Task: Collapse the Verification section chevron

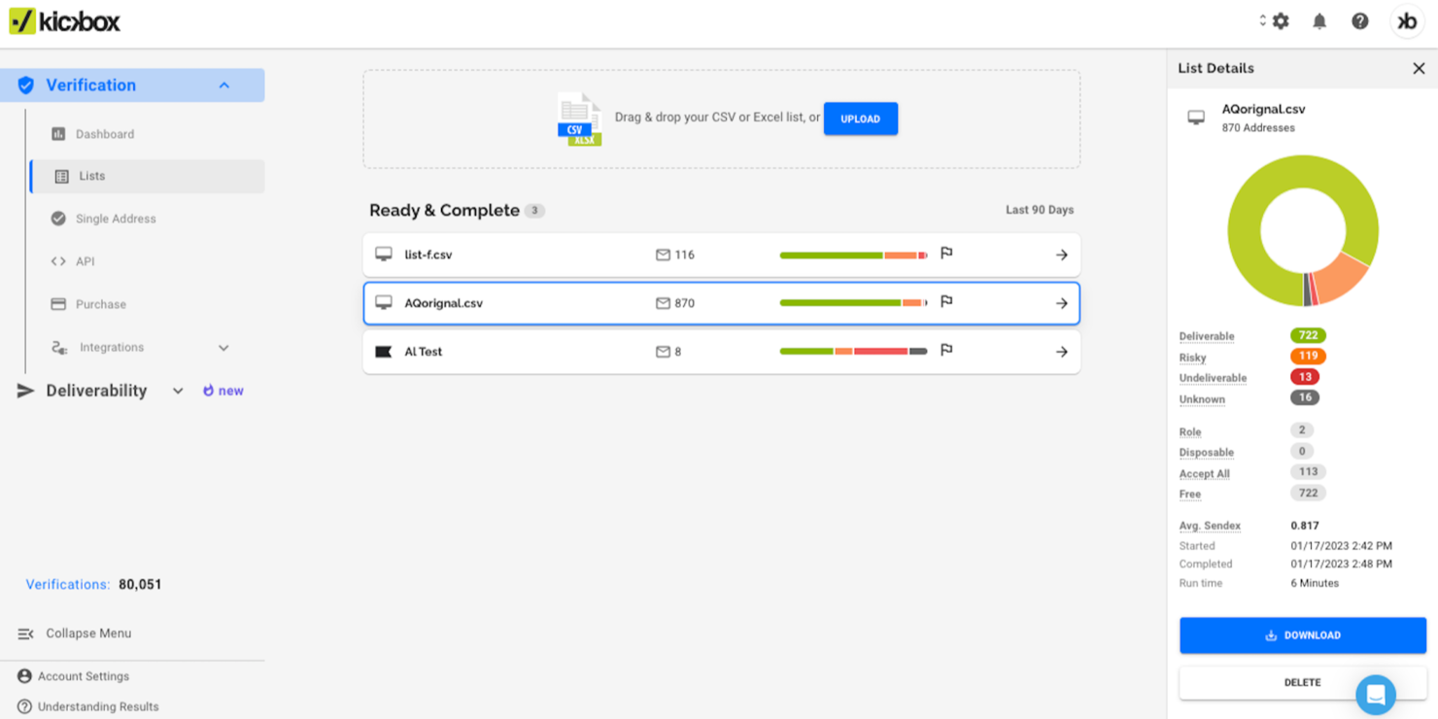Action: coord(224,85)
